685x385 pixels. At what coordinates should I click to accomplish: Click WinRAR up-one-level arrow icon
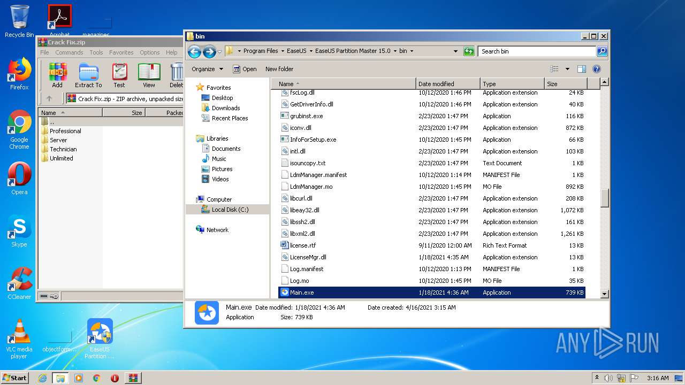coord(49,98)
